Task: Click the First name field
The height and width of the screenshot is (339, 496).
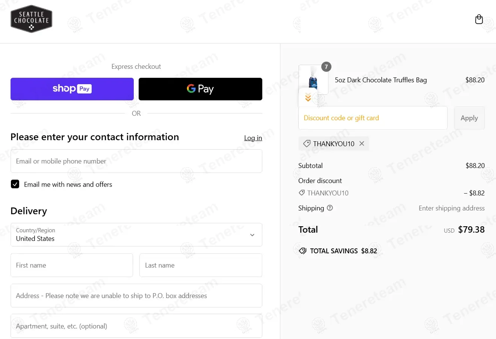Action: coord(72,265)
